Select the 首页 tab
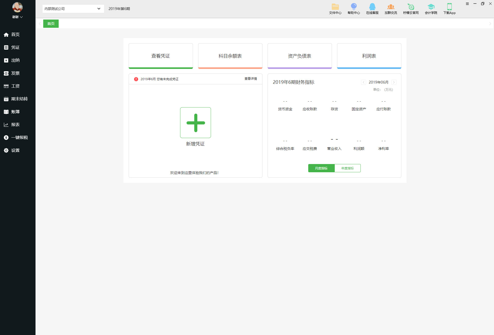The width and height of the screenshot is (494, 335). (x=51, y=24)
